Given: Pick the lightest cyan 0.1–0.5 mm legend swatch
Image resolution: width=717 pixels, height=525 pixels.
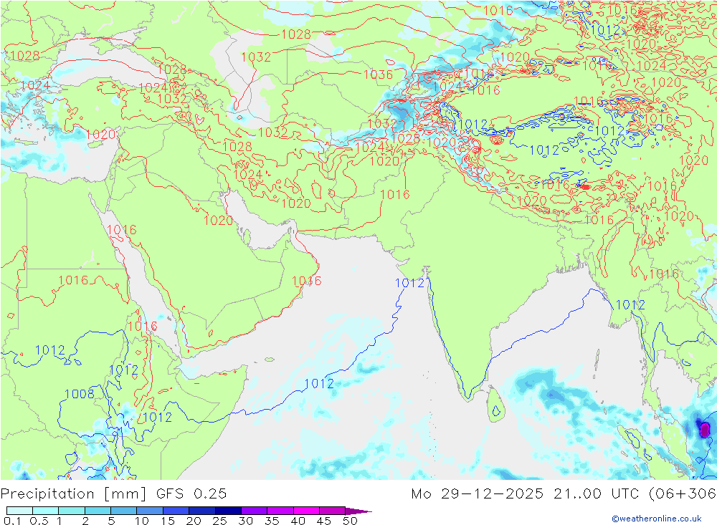Looking at the screenshot, I should pos(19,511).
